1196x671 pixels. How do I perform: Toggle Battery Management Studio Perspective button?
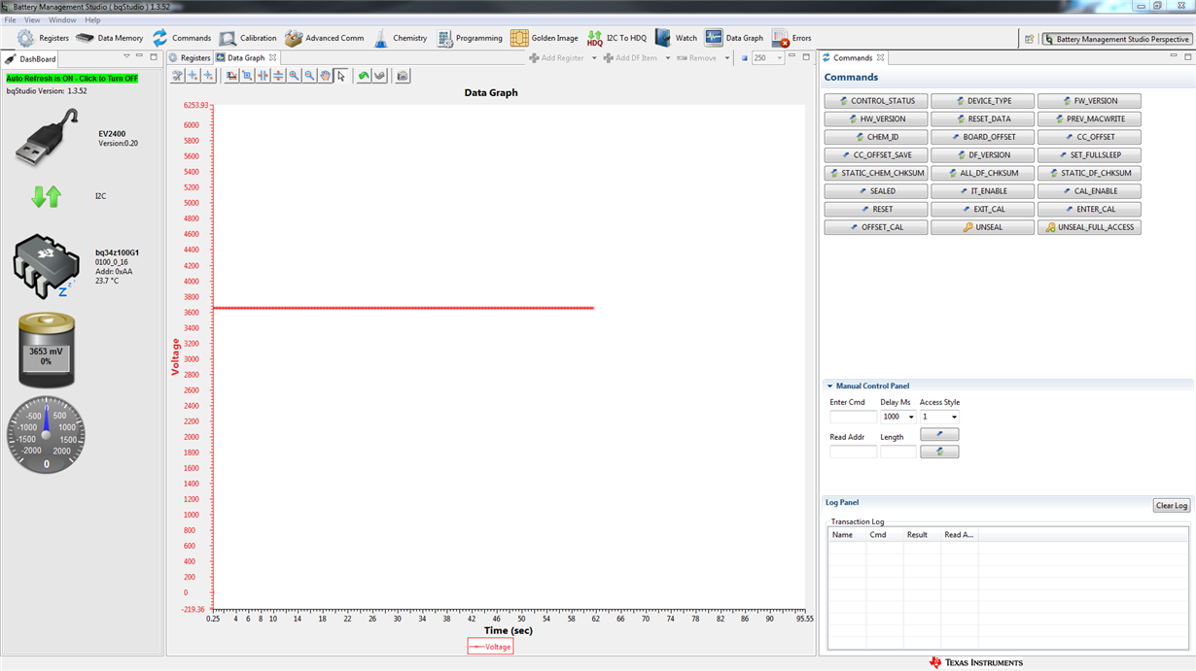coord(1116,39)
